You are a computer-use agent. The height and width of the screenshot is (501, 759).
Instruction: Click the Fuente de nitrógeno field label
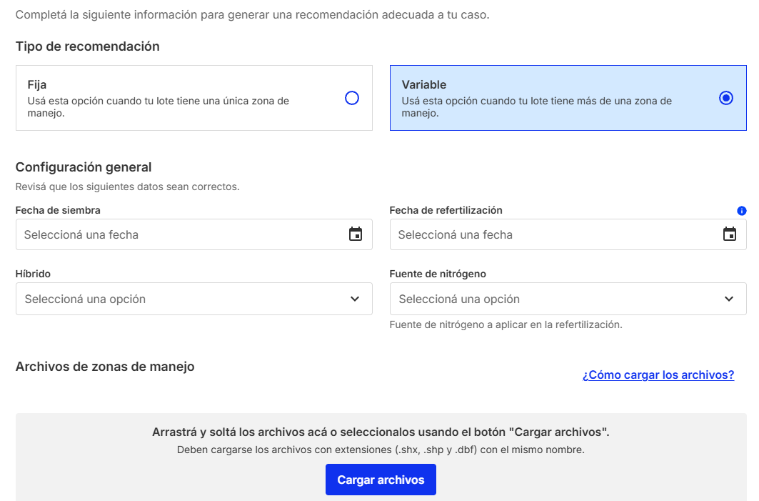438,274
